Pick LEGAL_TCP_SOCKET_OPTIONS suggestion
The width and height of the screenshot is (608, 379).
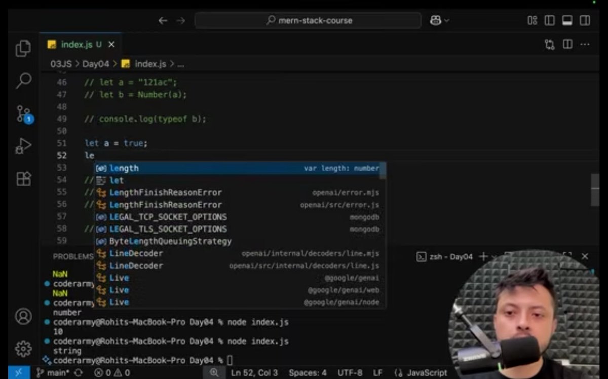(238, 217)
